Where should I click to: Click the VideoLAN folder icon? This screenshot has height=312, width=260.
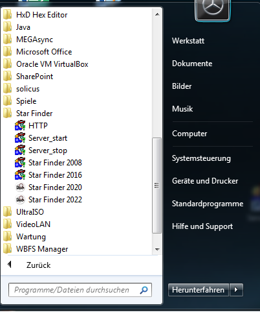click(8, 224)
